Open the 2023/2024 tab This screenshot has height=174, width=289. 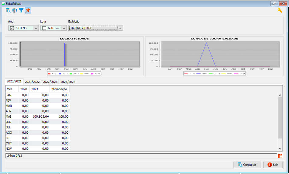pyautogui.click(x=68, y=82)
